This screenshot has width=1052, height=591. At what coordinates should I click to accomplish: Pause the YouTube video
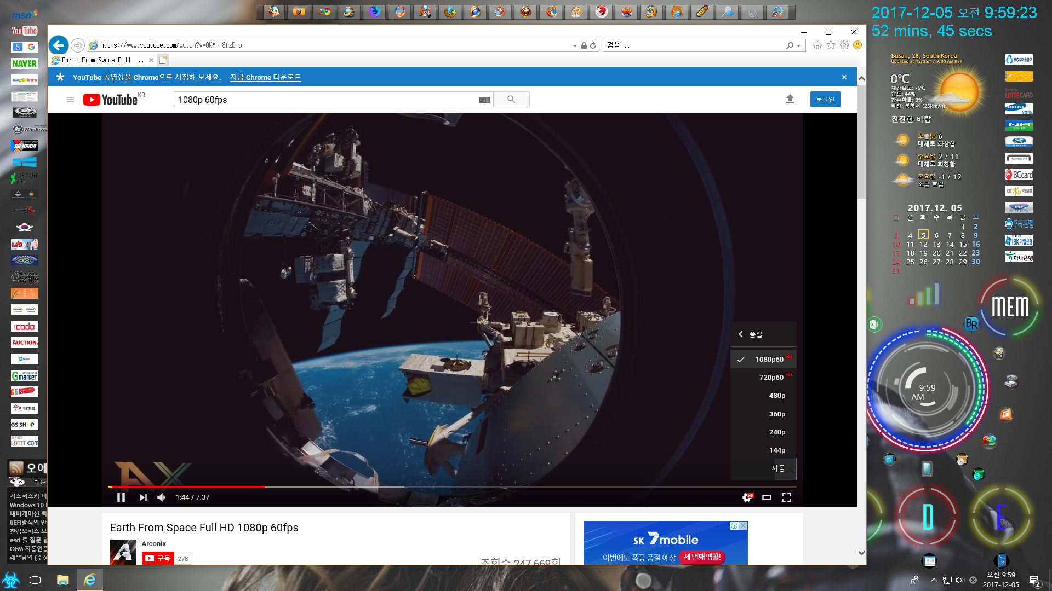121,497
